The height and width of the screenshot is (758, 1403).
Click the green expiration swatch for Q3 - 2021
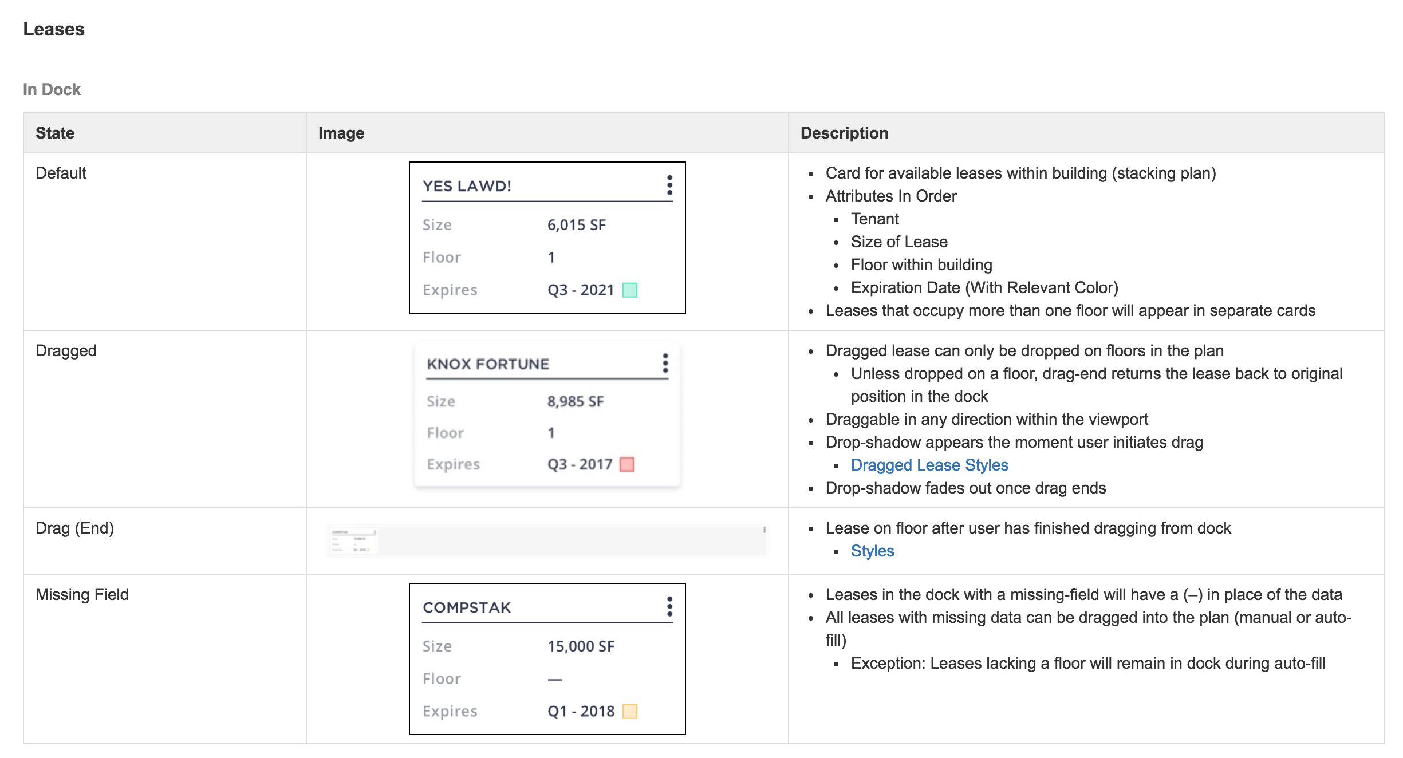[630, 290]
